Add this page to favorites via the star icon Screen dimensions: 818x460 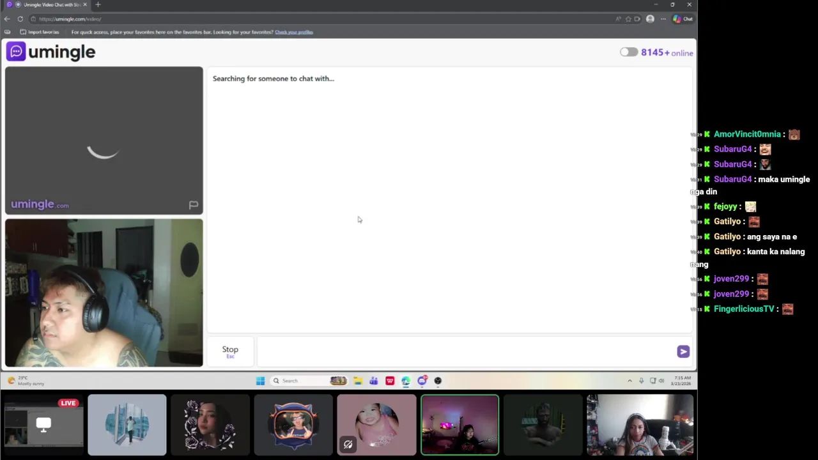628,19
